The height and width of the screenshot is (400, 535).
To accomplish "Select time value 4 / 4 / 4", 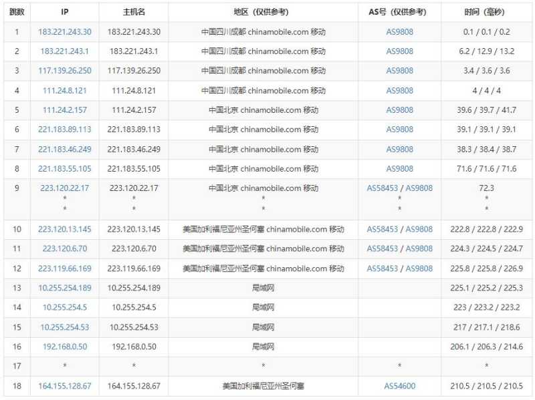I will [487, 91].
